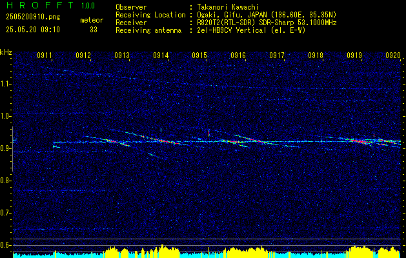Click the Receiving Location label
Viewport: 406px width, 258px height.
[x=150, y=15]
